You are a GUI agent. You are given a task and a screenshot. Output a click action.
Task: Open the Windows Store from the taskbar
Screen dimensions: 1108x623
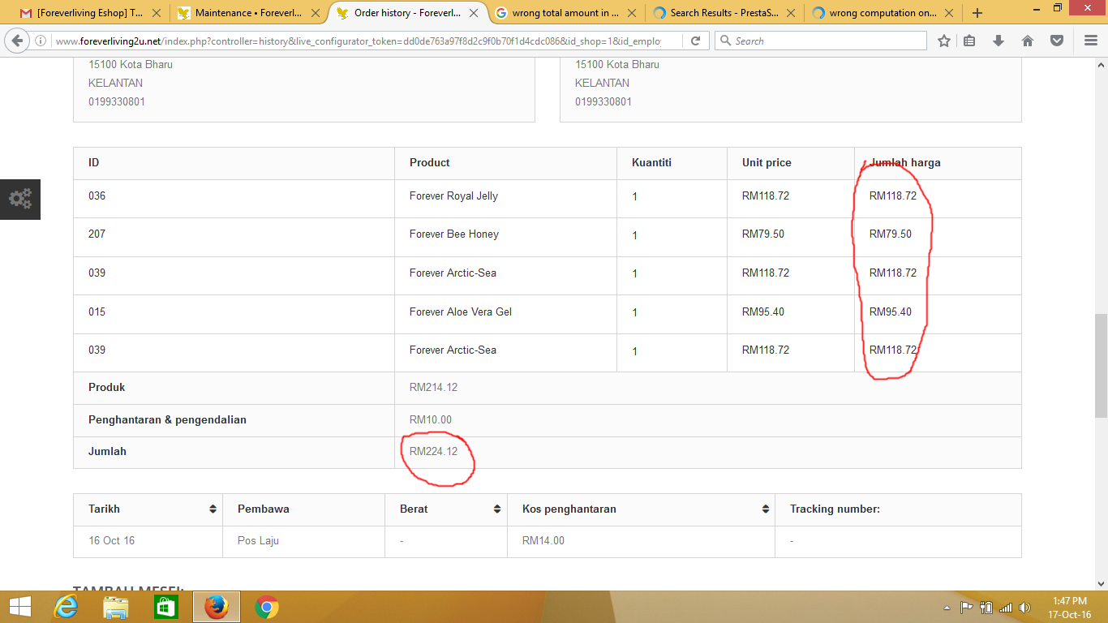point(166,607)
